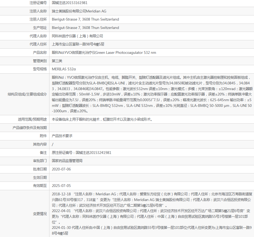Open the 产品技术要求 attachment
254x237 pixels.
point(62,136)
